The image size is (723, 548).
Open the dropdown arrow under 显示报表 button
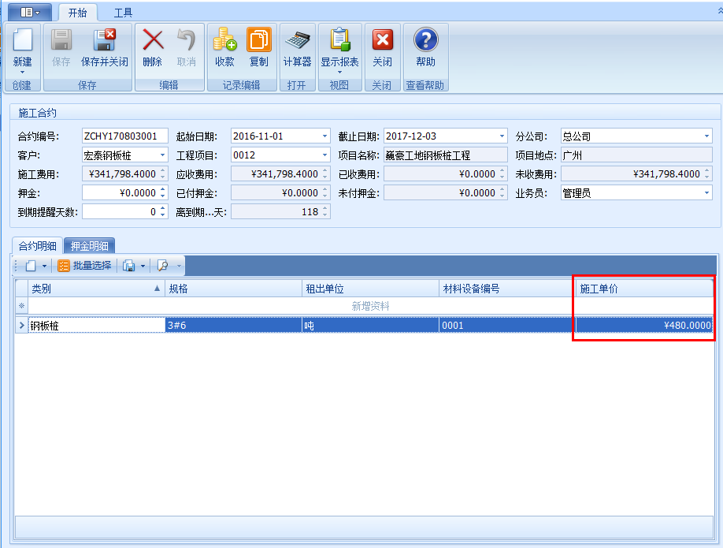[339, 73]
